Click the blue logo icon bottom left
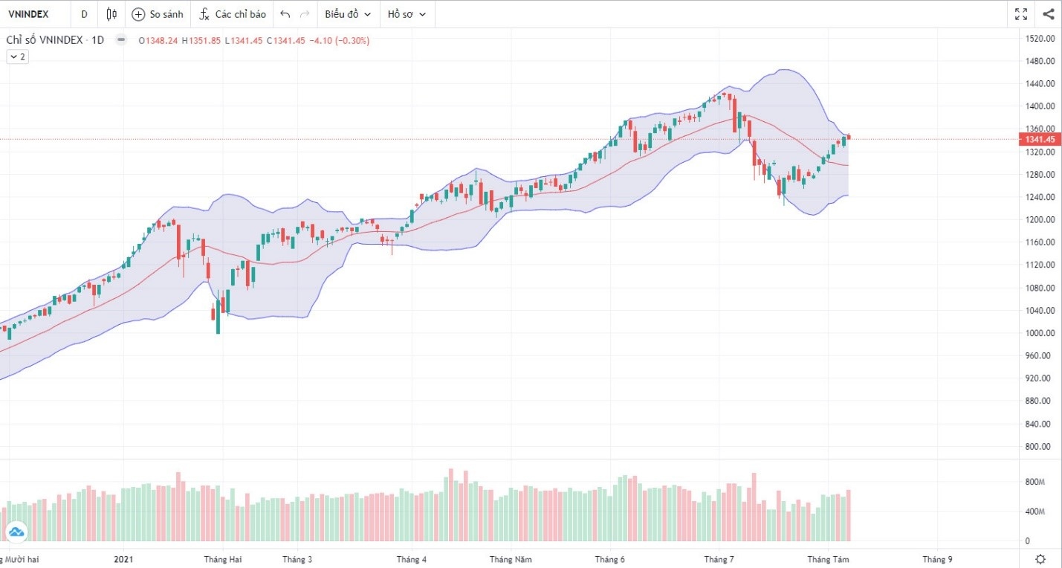Image resolution: width=1062 pixels, height=568 pixels. click(15, 532)
